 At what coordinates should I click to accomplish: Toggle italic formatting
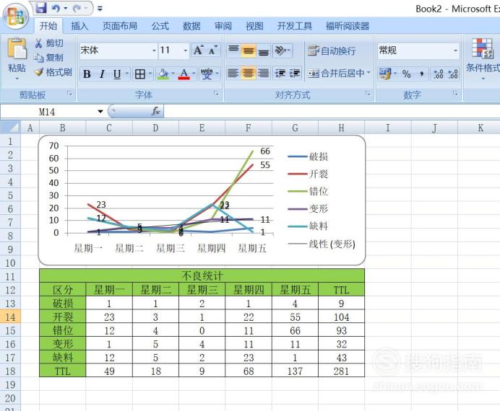click(x=102, y=74)
